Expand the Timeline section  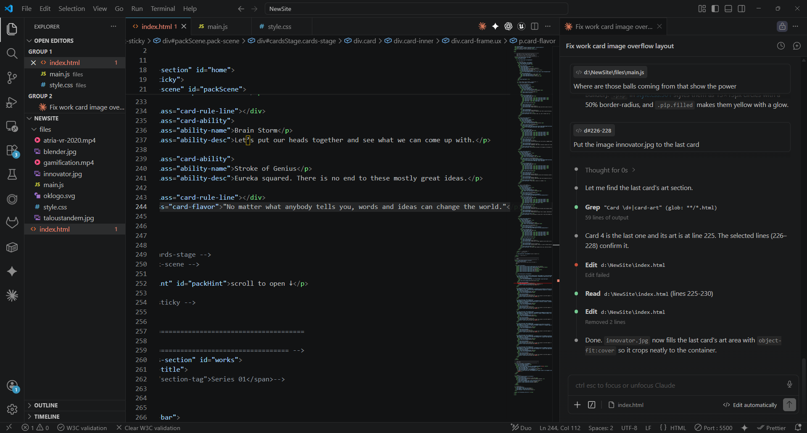tap(75, 417)
